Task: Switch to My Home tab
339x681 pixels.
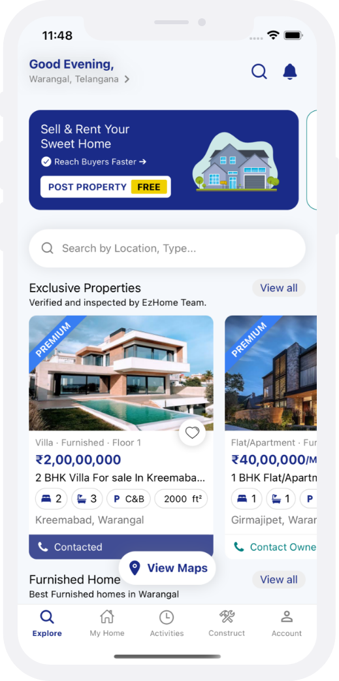Action: pos(106,623)
